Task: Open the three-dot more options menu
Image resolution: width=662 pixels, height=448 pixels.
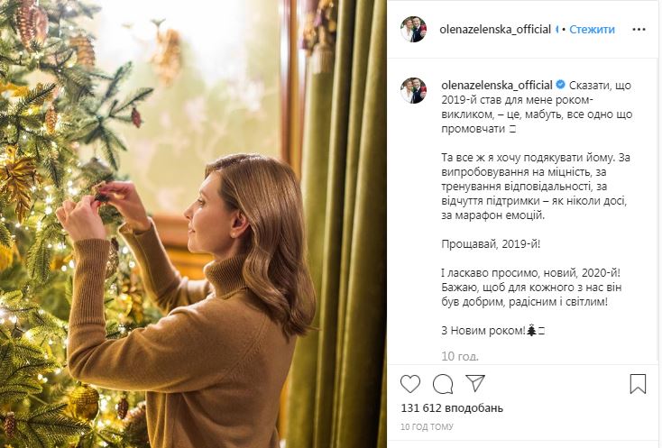Action: click(639, 30)
